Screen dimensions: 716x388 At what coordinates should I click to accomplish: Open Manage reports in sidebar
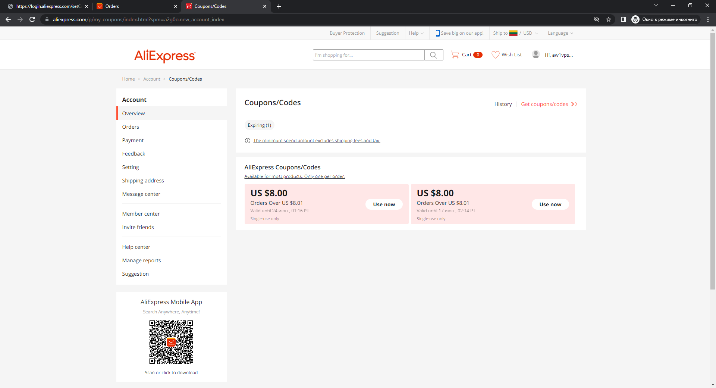coord(172,260)
